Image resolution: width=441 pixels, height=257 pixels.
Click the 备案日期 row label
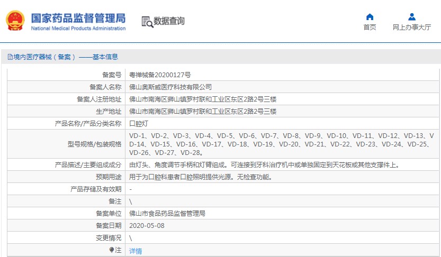tap(109, 226)
